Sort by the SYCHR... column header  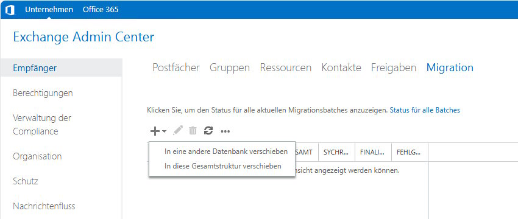pyautogui.click(x=336, y=152)
